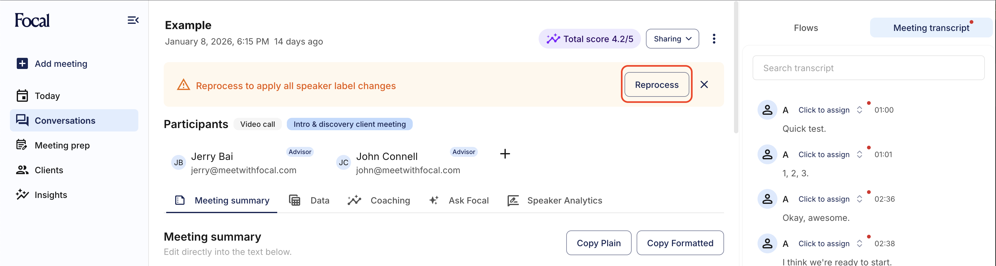Go to Clients in the sidebar
996x266 pixels.
coord(49,170)
